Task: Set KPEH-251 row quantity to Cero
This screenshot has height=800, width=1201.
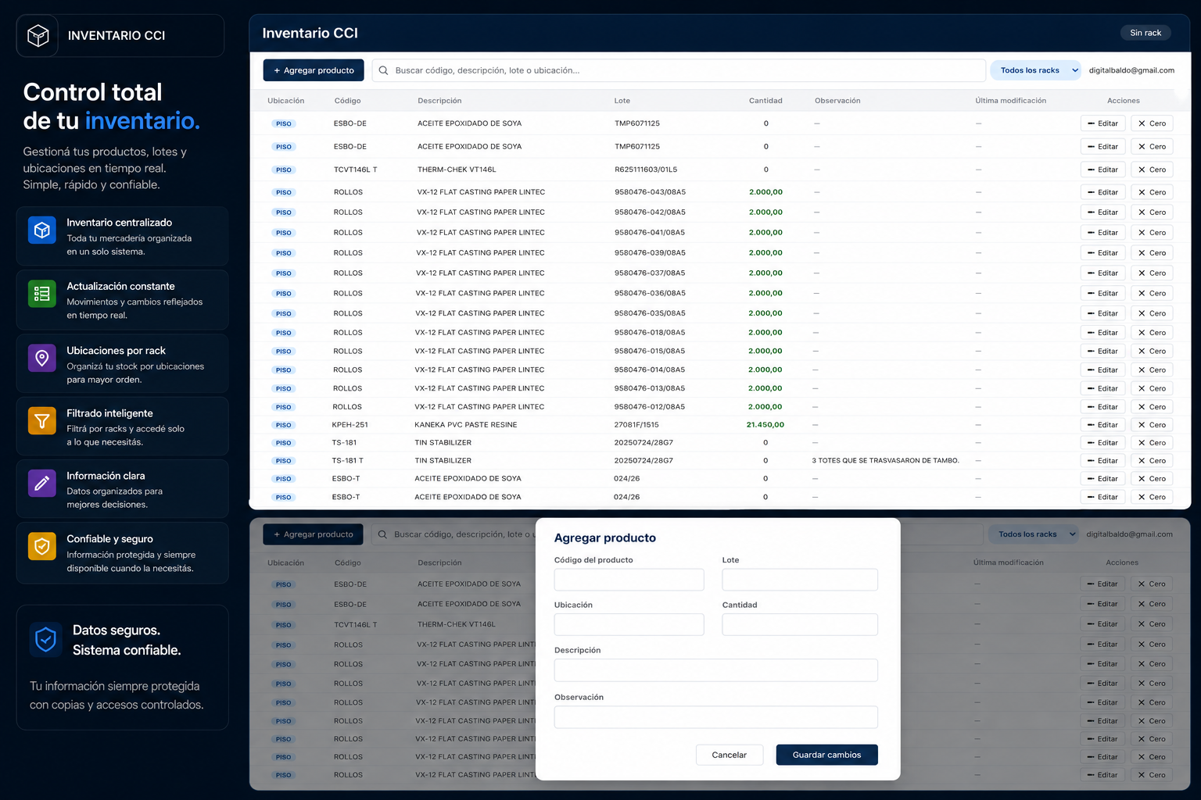Action: pyautogui.click(x=1152, y=425)
